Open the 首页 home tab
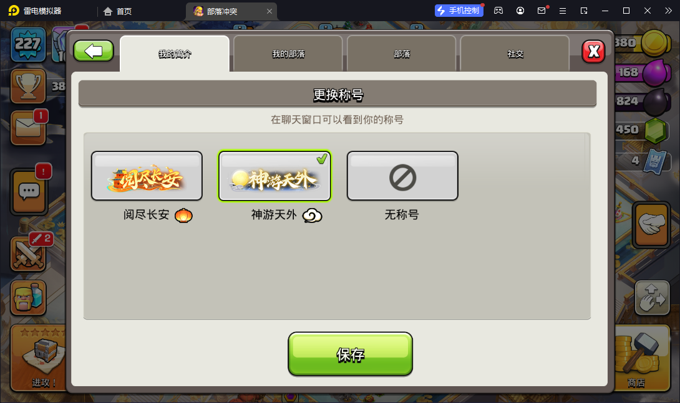 [117, 11]
